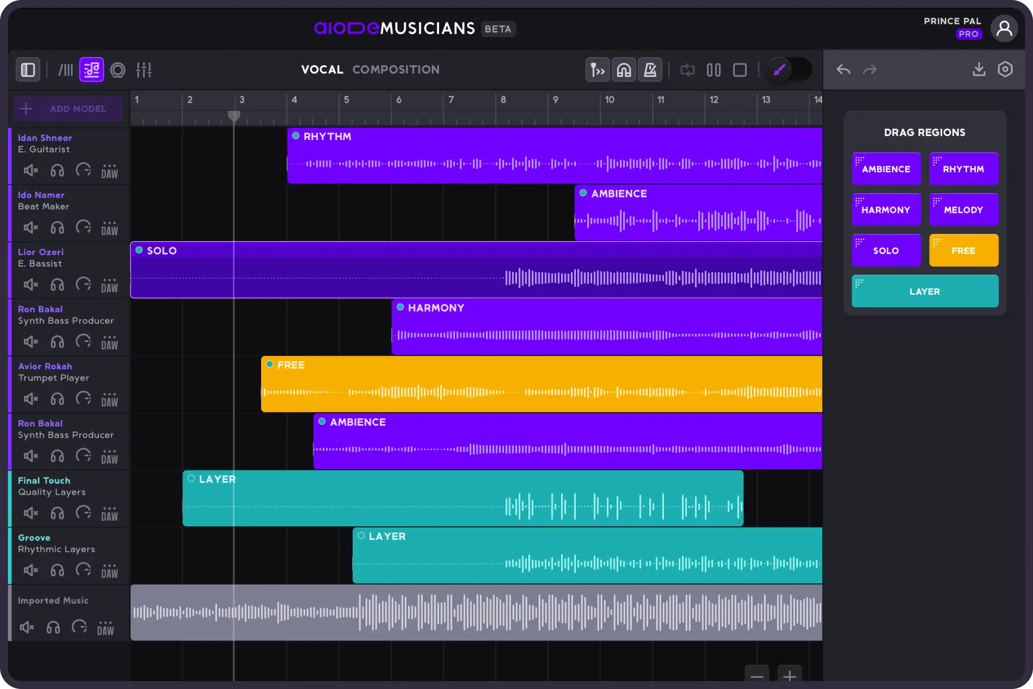Image resolution: width=1033 pixels, height=689 pixels.
Task: Select the VOCAL tab
Action: click(x=322, y=69)
